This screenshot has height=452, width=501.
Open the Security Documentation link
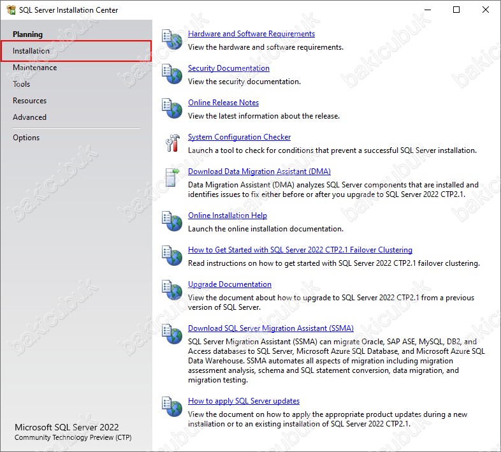pos(229,68)
